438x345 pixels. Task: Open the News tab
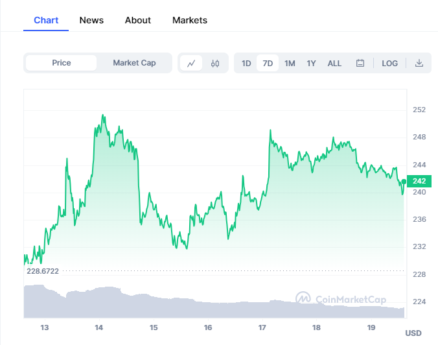click(91, 20)
